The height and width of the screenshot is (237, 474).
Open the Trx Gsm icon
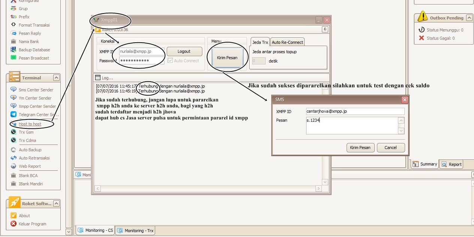pos(13,132)
